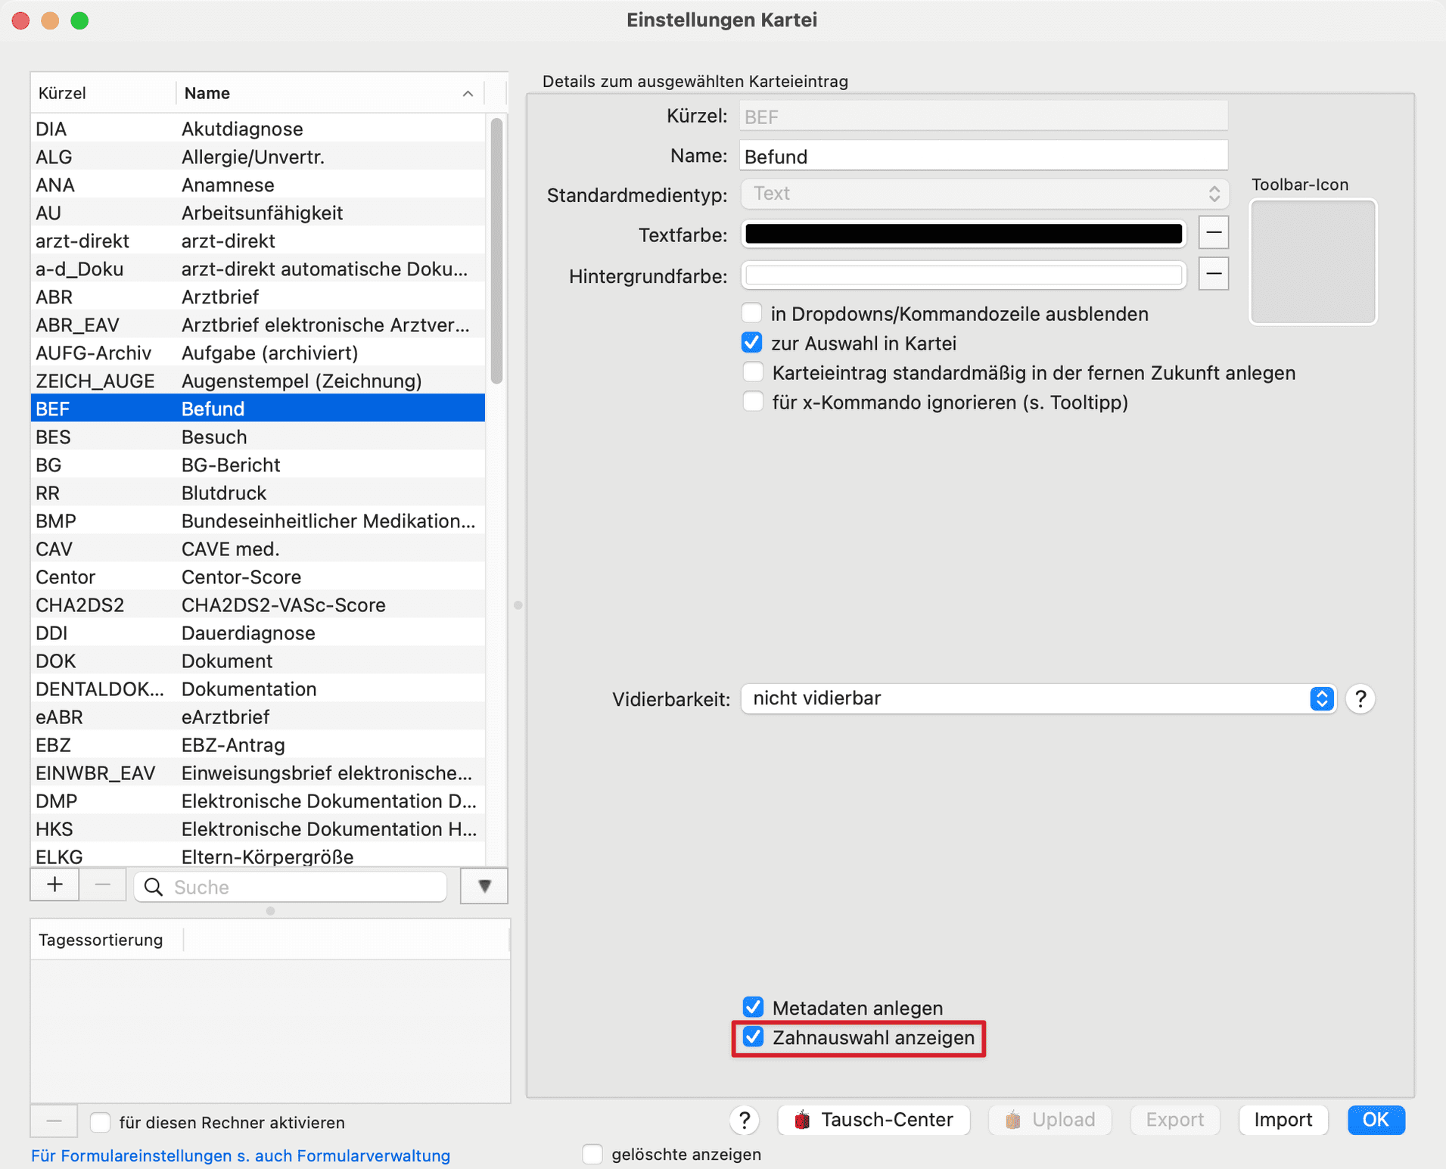Toggle Name column sort order arrow
The width and height of the screenshot is (1446, 1169).
click(468, 94)
